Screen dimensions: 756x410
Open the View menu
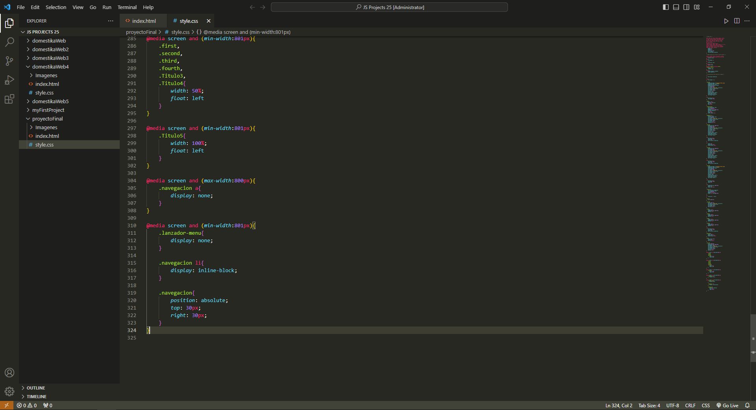[78, 7]
